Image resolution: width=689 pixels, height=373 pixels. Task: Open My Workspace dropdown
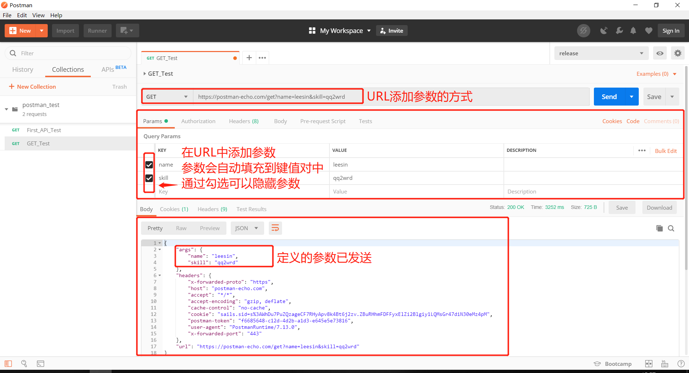click(345, 31)
